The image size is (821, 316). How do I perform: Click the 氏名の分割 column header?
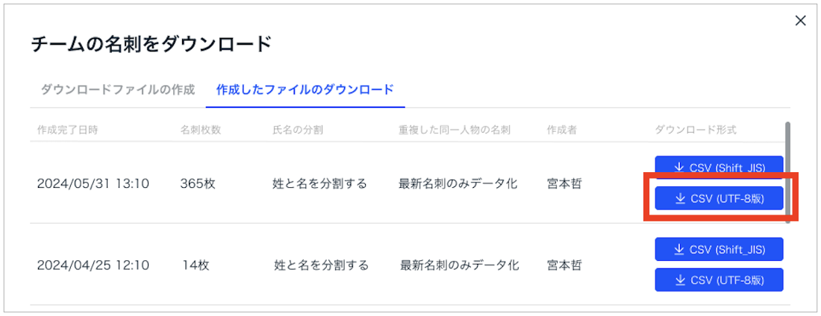coord(298,130)
